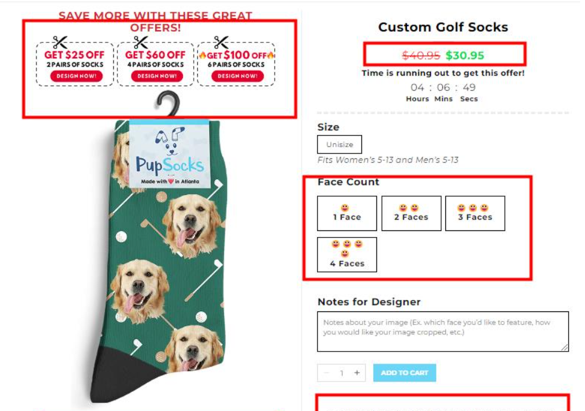The image size is (585, 411).
Task: Click the scissors icon on $60 off coupon
Action: click(140, 43)
